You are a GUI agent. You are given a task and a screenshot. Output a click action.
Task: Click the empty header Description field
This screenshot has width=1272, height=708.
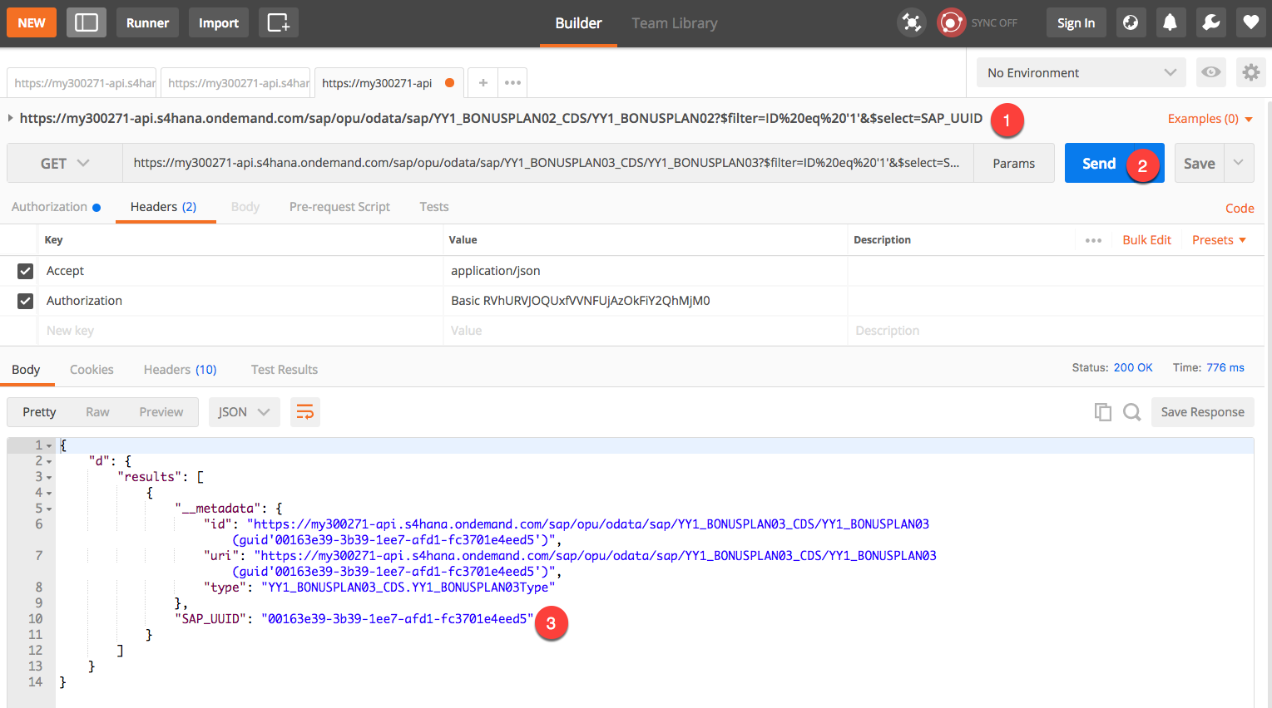pyautogui.click(x=1055, y=331)
